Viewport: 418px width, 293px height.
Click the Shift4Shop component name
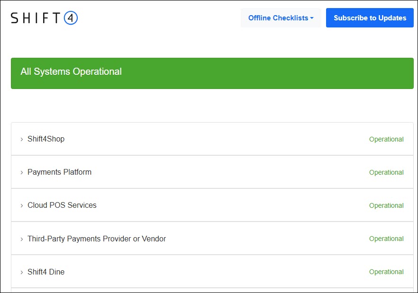[46, 139]
